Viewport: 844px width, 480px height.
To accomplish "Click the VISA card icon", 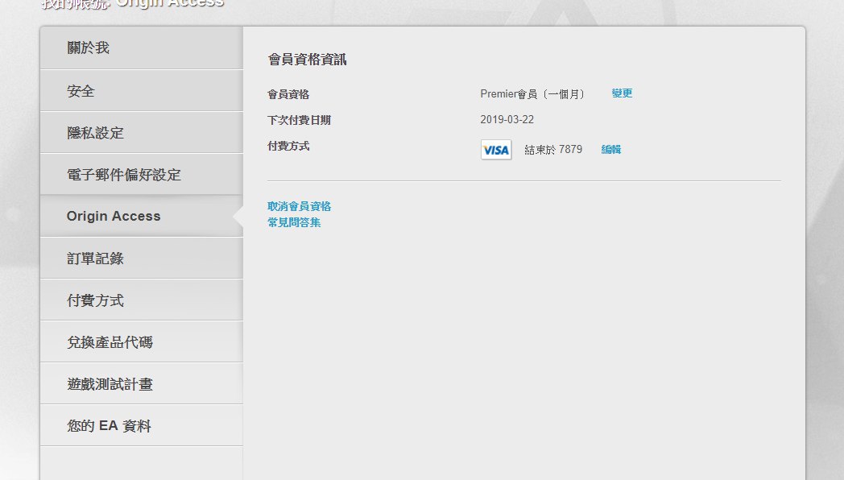I will (496, 150).
